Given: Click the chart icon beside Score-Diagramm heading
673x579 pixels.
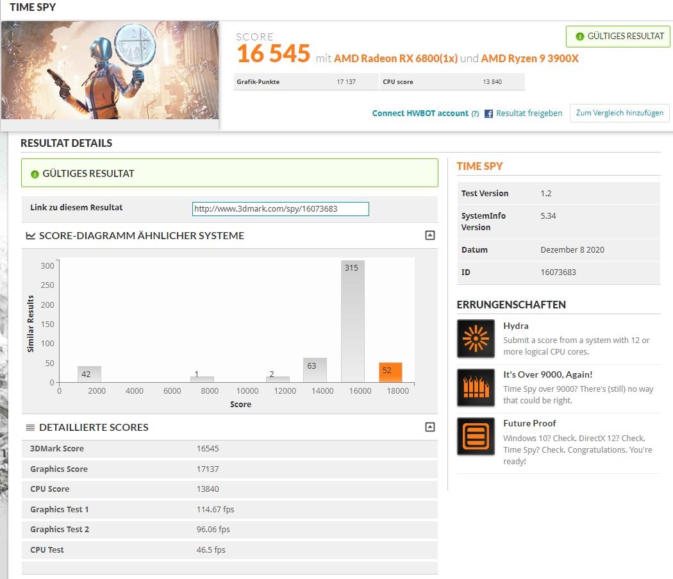Looking at the screenshot, I should tap(31, 235).
